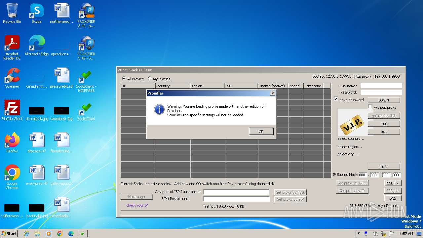The width and height of the screenshot is (423, 238).
Task: Click the ZIP / Postal code field
Action: tap(236, 199)
